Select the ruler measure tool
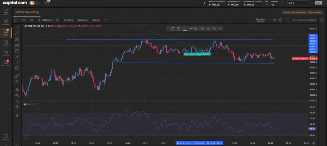The height and width of the screenshot is (146, 327). point(17,76)
